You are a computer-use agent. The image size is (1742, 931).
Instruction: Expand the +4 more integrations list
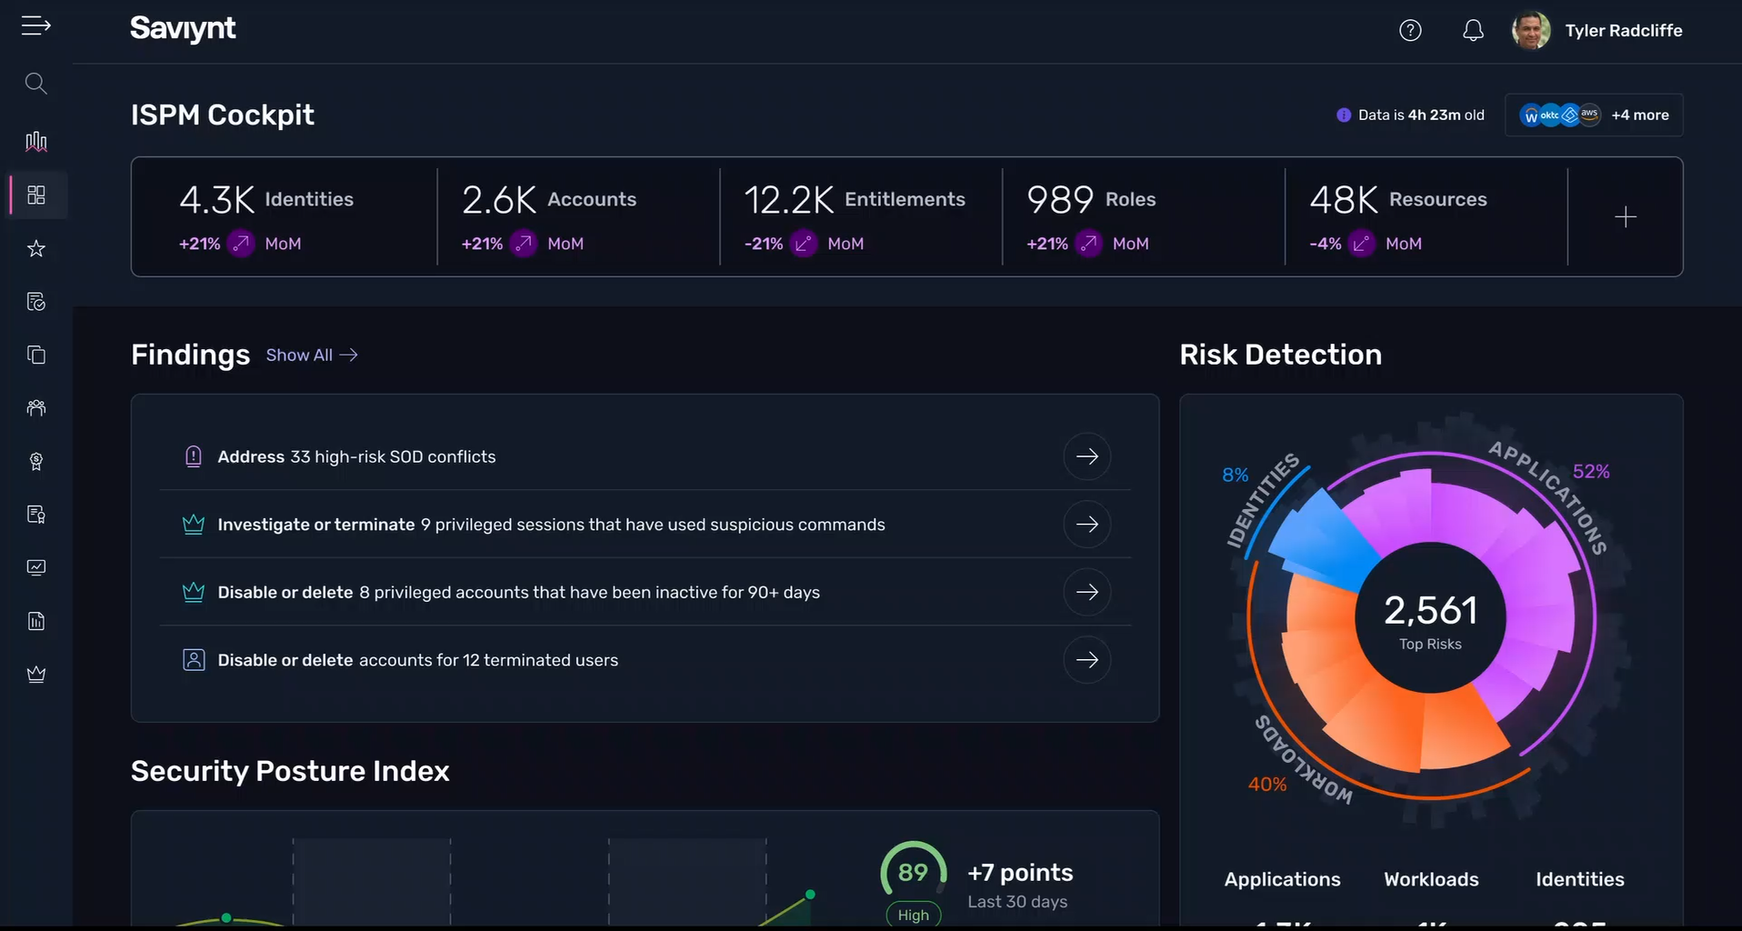pos(1639,115)
